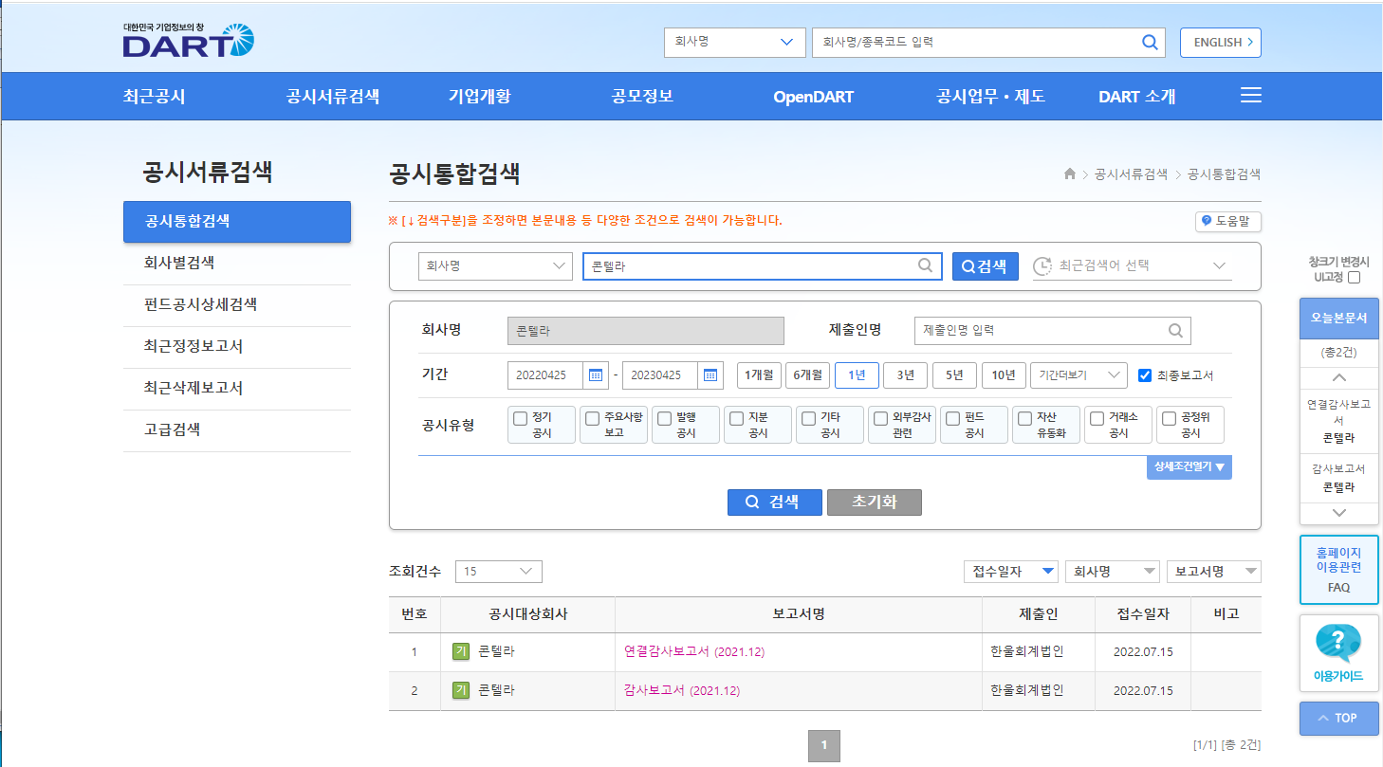
Task: Sort results by 접수일자
Action: (1010, 572)
